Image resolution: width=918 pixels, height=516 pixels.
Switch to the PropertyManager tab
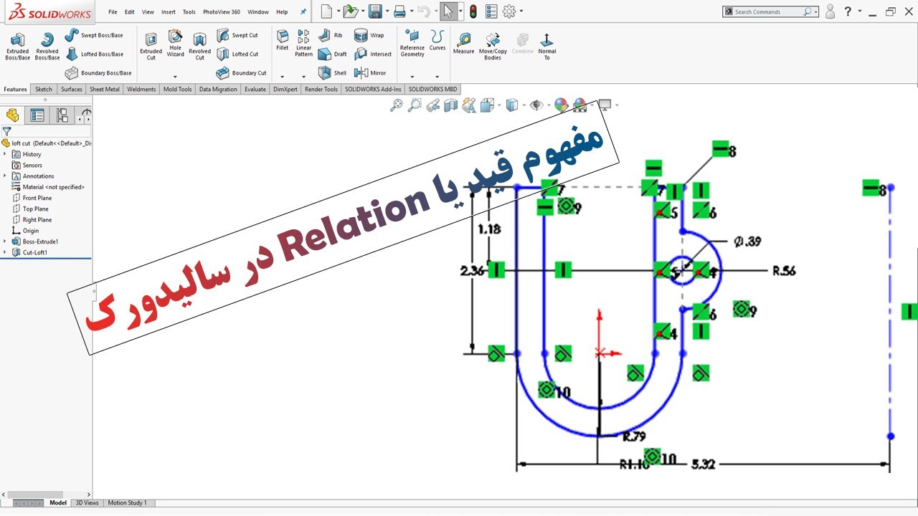point(37,115)
